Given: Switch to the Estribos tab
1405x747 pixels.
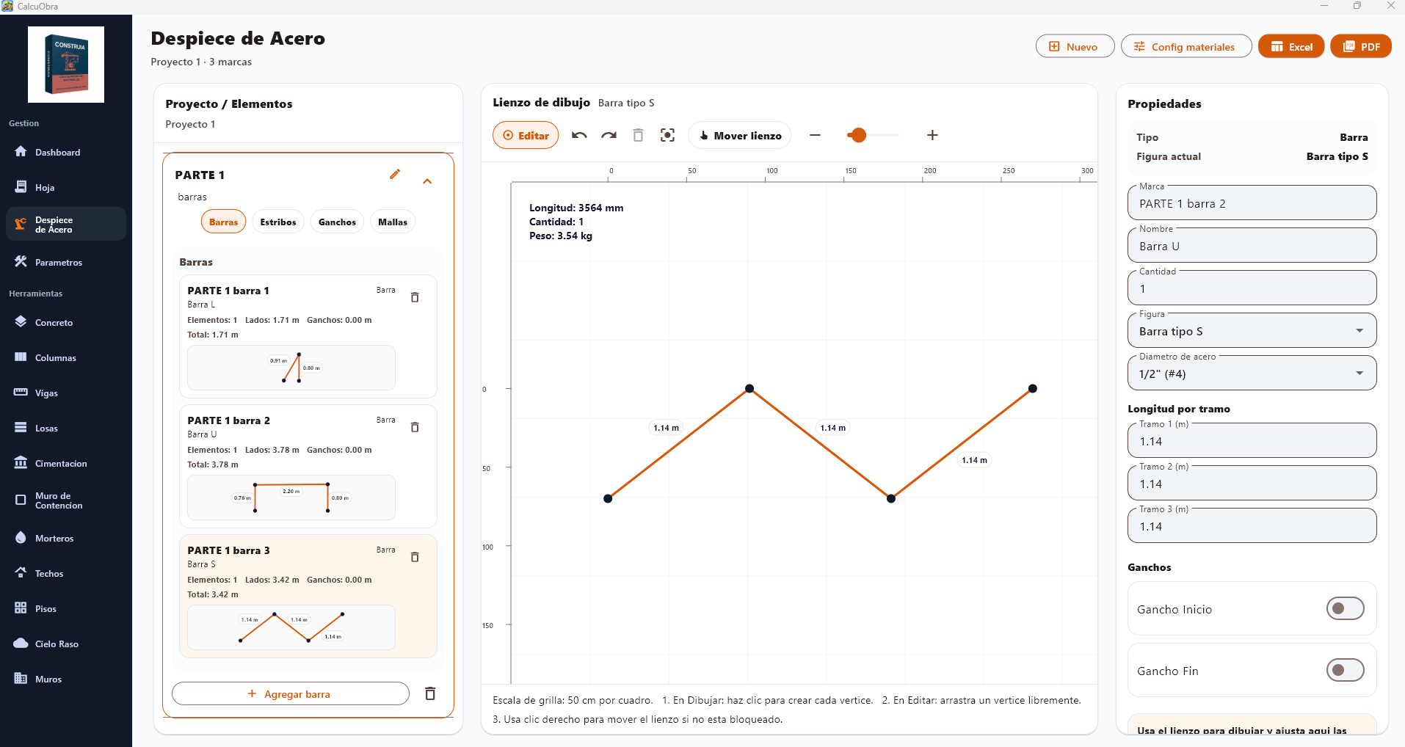Looking at the screenshot, I should click(277, 222).
